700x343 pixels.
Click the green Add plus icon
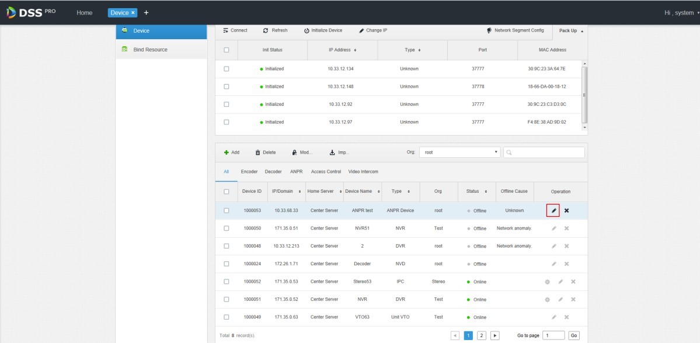pos(227,153)
